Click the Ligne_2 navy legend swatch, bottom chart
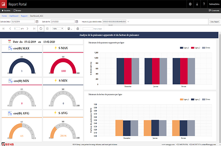This screenshot has height=146, width=221. coord(193,99)
